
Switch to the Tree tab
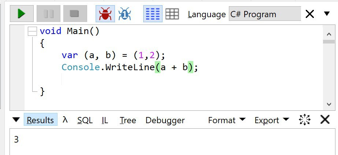(x=128, y=120)
